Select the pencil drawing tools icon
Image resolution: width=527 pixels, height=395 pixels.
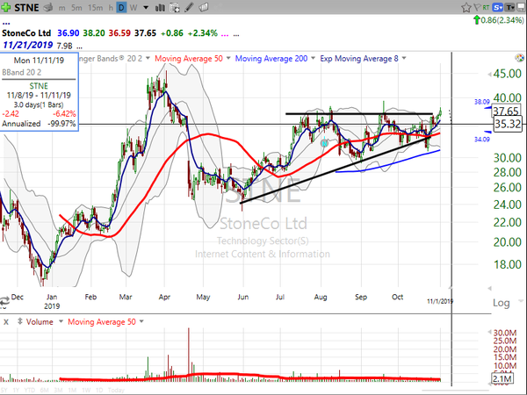pos(189,7)
